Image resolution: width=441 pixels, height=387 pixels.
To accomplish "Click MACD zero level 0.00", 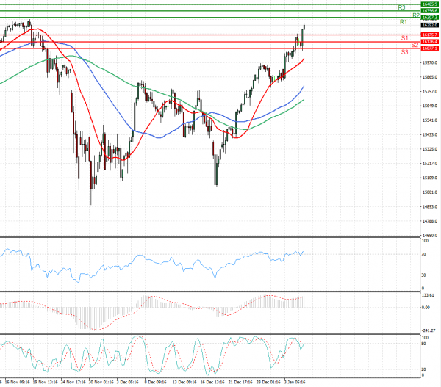I will pyautogui.click(x=426, y=308).
